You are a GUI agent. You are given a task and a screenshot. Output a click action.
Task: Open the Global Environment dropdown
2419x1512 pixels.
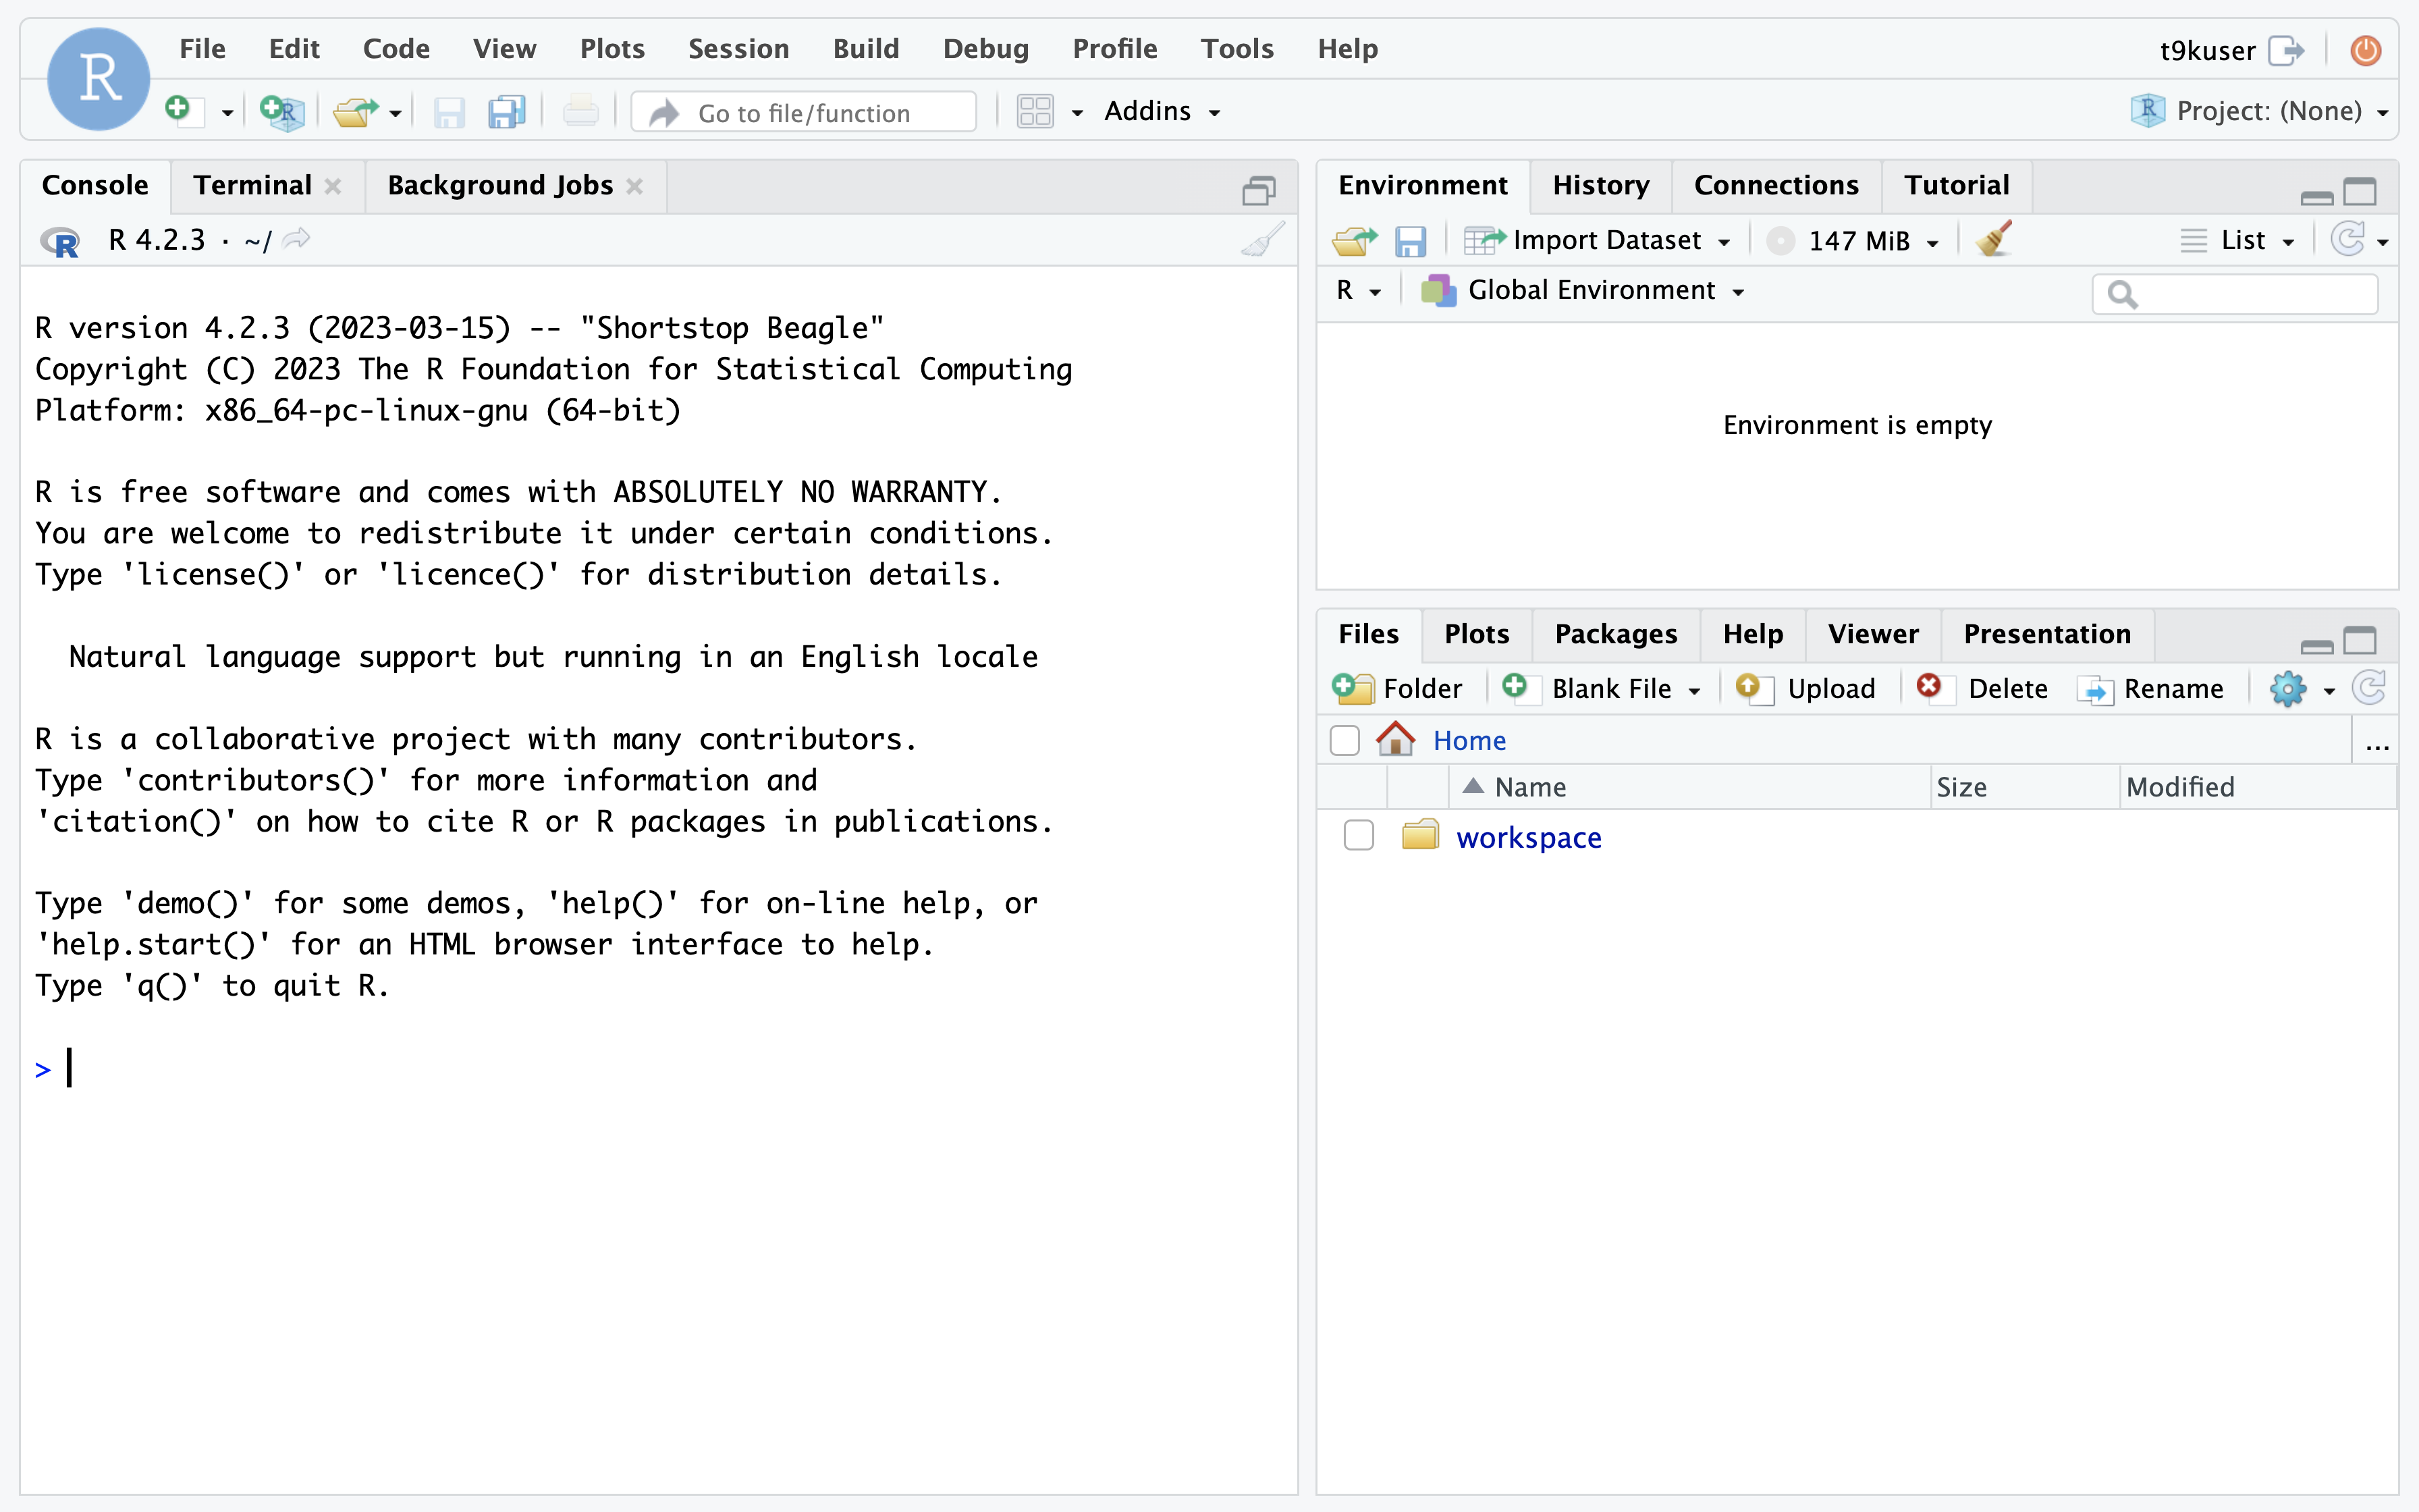point(1583,290)
